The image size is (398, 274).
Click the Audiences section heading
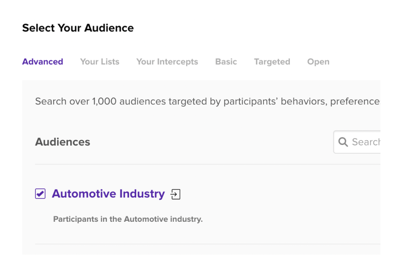coord(62,142)
